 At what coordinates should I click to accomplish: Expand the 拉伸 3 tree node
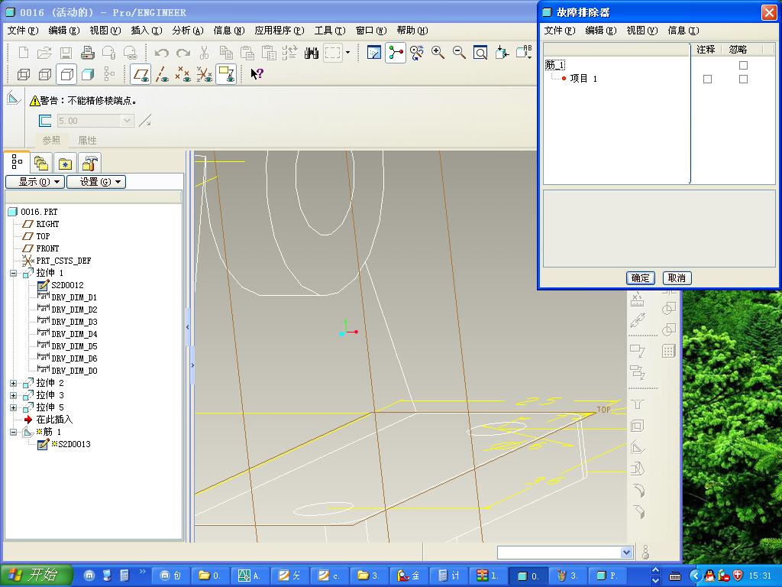point(14,396)
